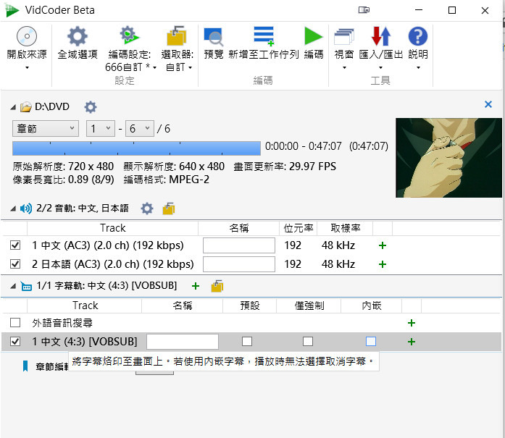Toggle 預設 checkbox for 中文 subtitle
Image resolution: width=505 pixels, height=438 pixels.
coord(247,341)
